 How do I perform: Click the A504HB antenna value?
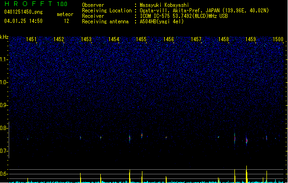[x=162, y=22]
